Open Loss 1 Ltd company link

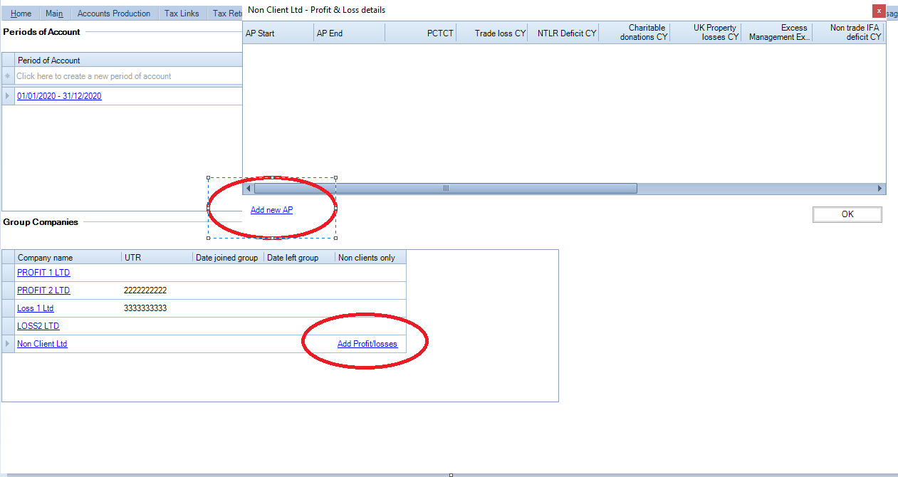tap(35, 308)
